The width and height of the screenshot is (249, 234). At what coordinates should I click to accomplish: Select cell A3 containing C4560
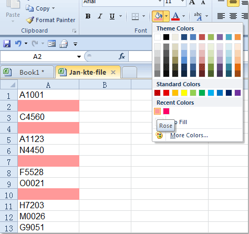48,117
